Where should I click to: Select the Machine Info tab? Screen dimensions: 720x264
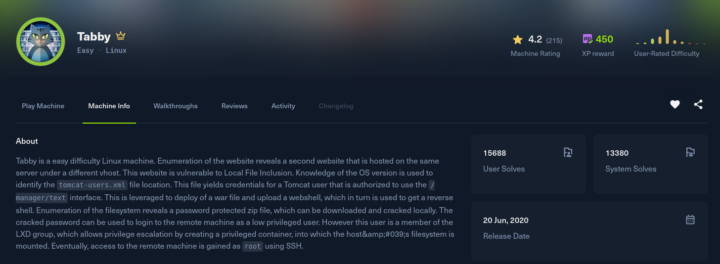coord(109,106)
